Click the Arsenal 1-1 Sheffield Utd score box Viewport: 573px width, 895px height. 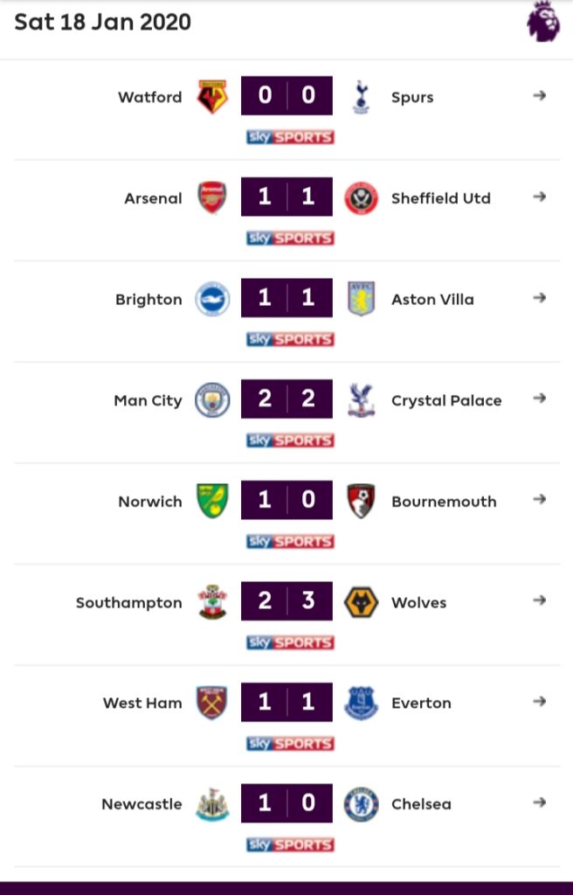coord(286,198)
